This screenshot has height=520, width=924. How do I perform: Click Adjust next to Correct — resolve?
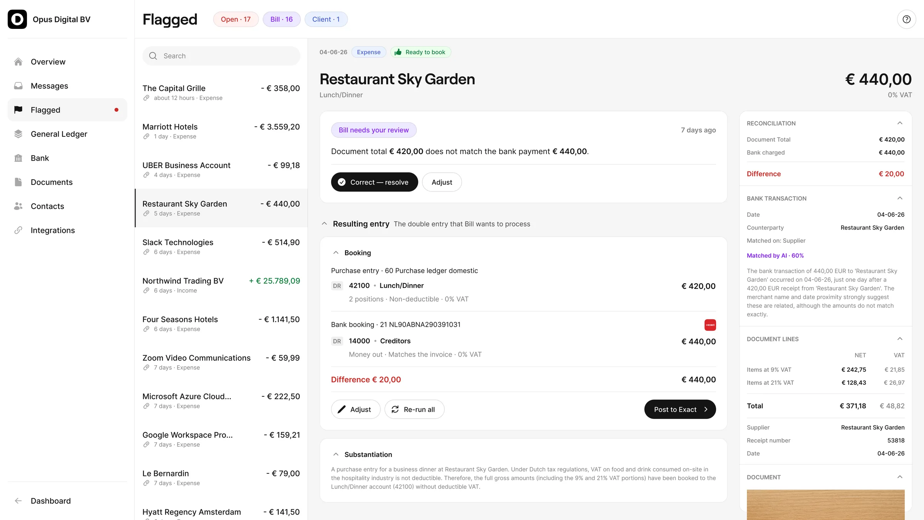coord(442,182)
